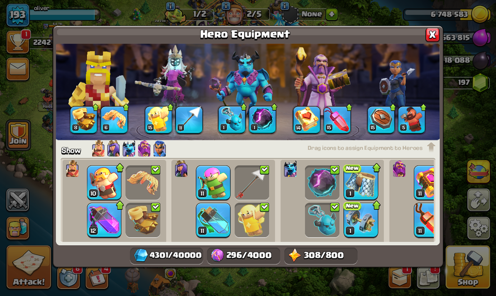Filter equipment by Grand Warden portrait

coord(144,149)
